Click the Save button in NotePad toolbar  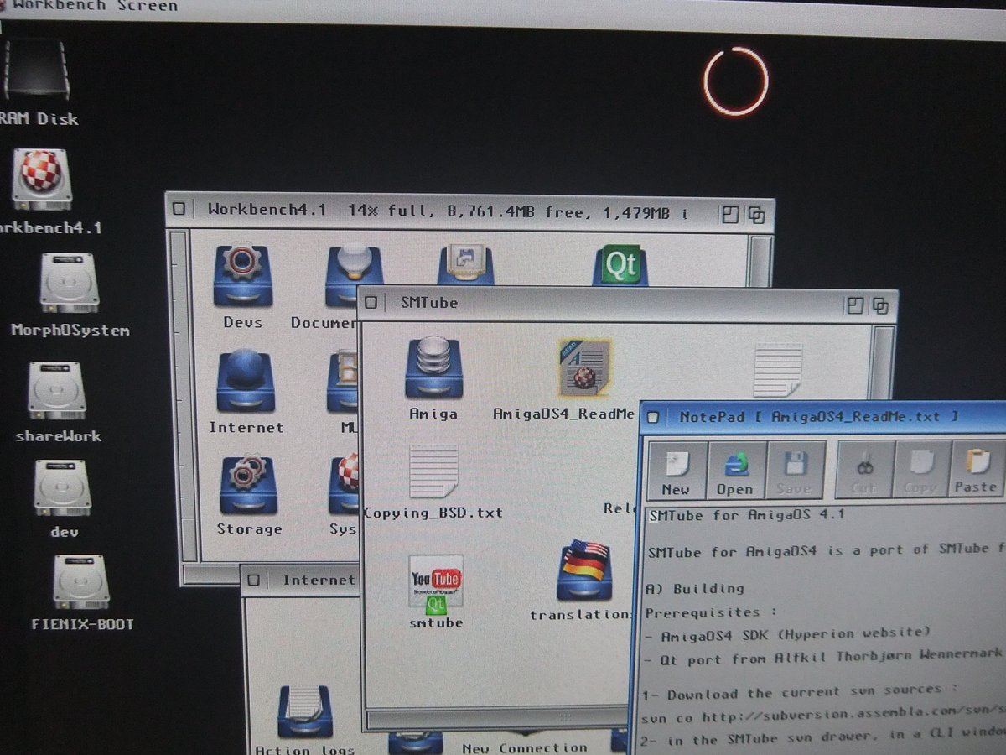tap(794, 471)
